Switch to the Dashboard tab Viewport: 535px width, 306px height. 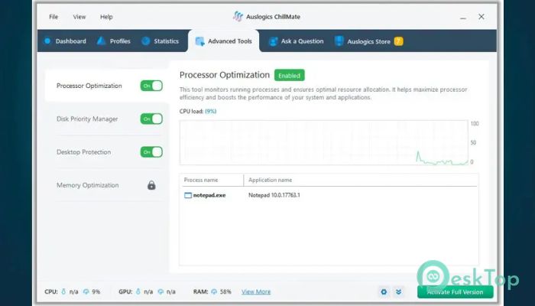pyautogui.click(x=65, y=41)
